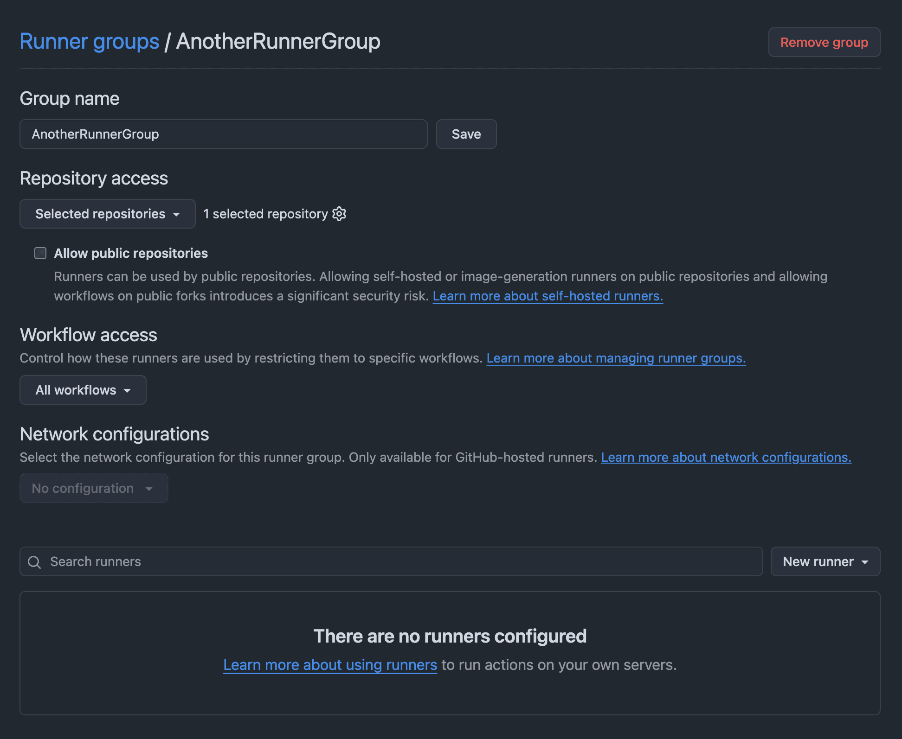Screen dimensions: 902x739
Task: Click the No configuration dropdown arrow
Action: pos(149,488)
